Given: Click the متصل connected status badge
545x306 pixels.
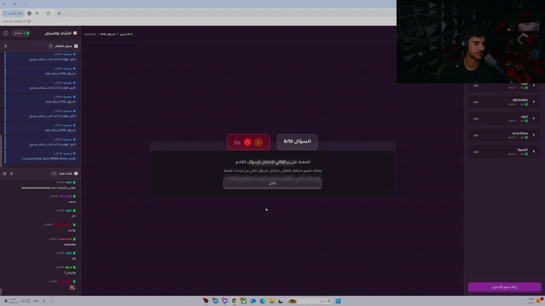Looking at the screenshot, I should pyautogui.click(x=20, y=33).
